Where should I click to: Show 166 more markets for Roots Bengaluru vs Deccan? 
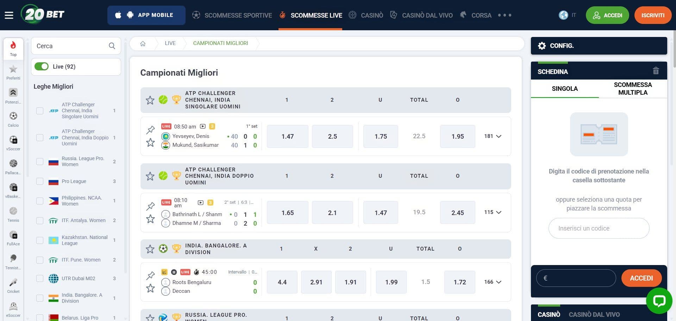coord(492,282)
